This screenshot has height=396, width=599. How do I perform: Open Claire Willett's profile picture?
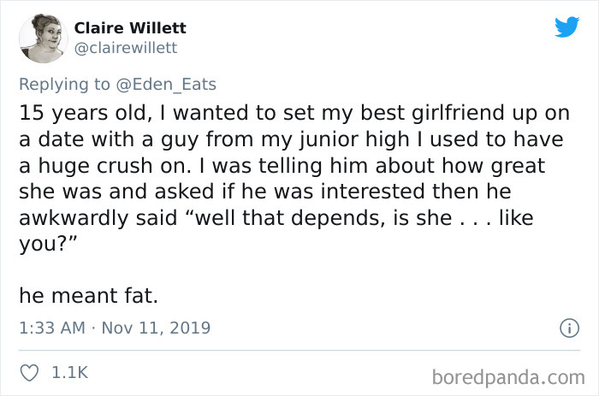click(42, 38)
